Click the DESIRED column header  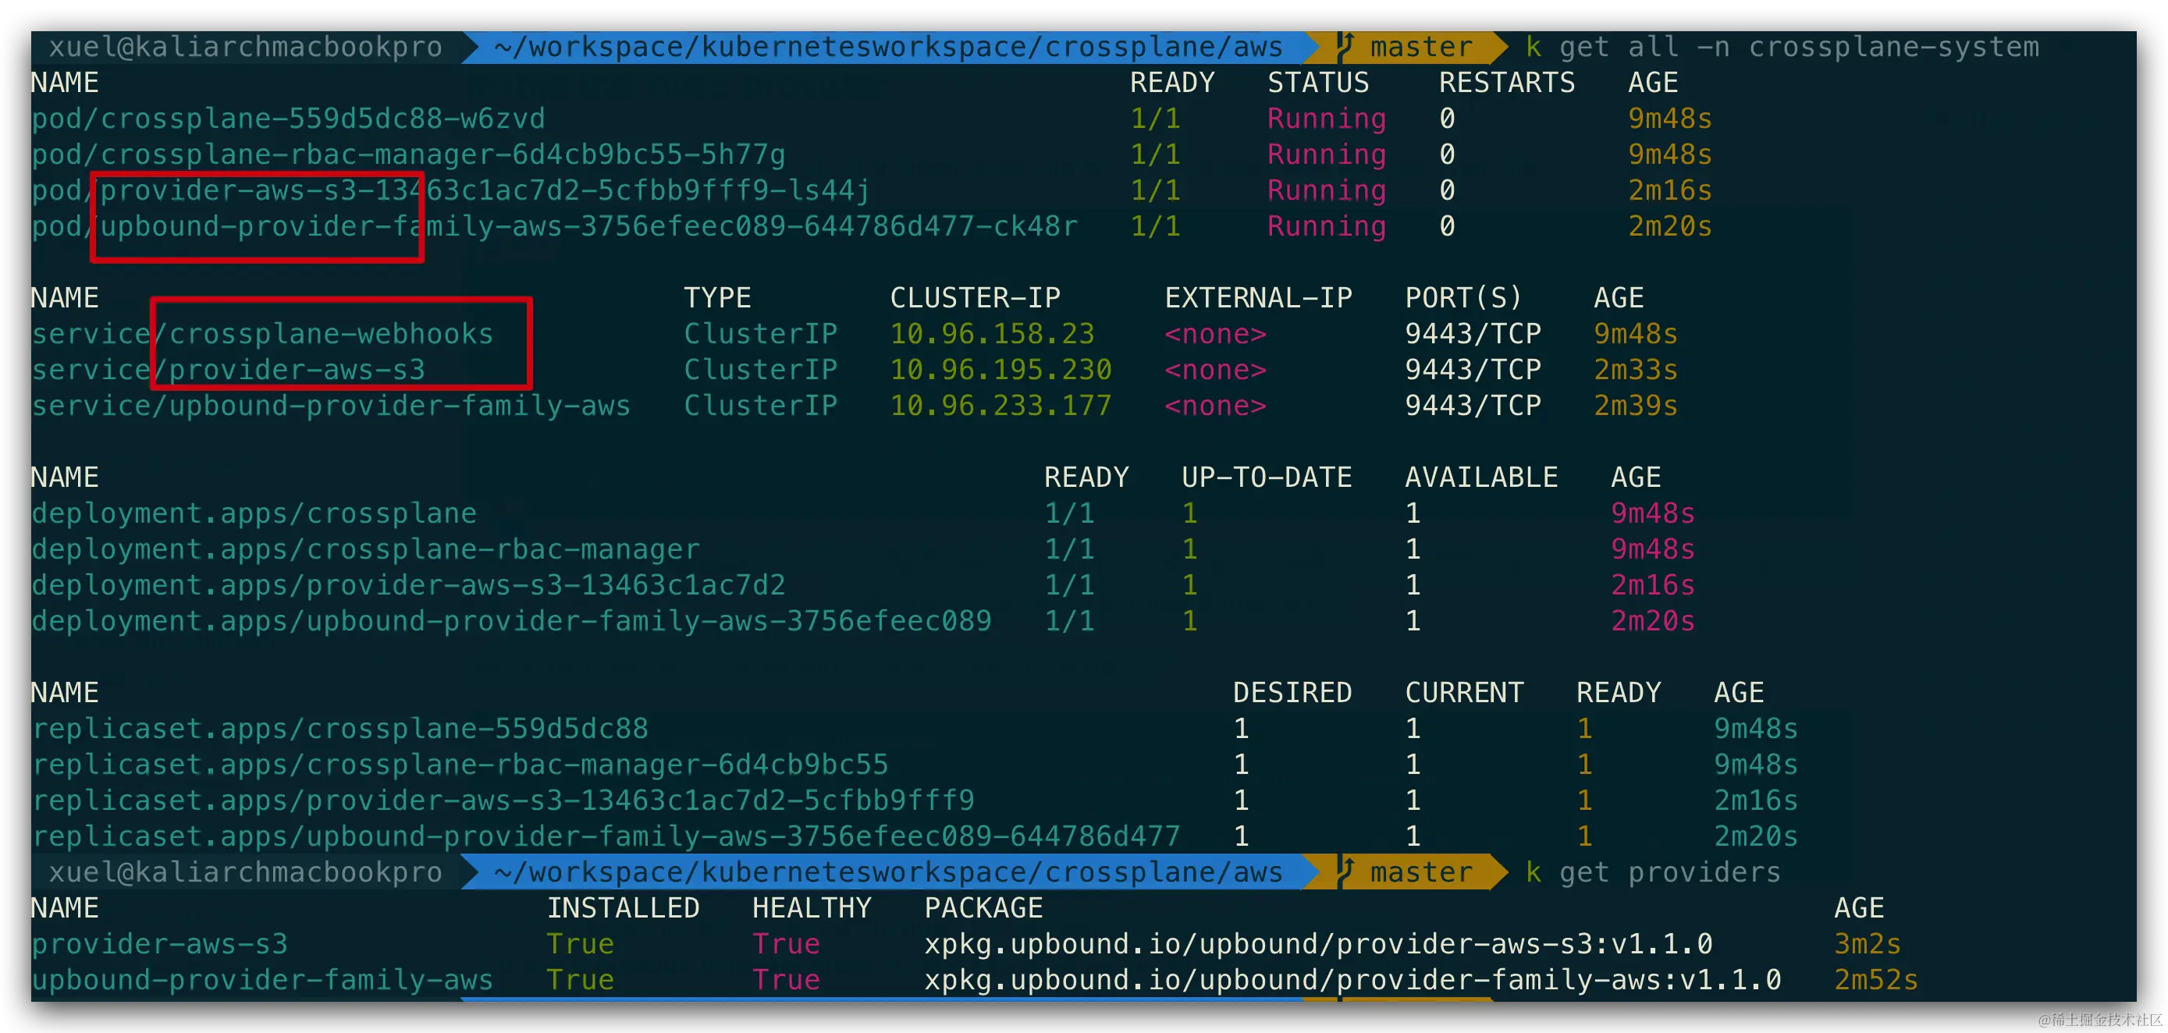(x=1292, y=692)
